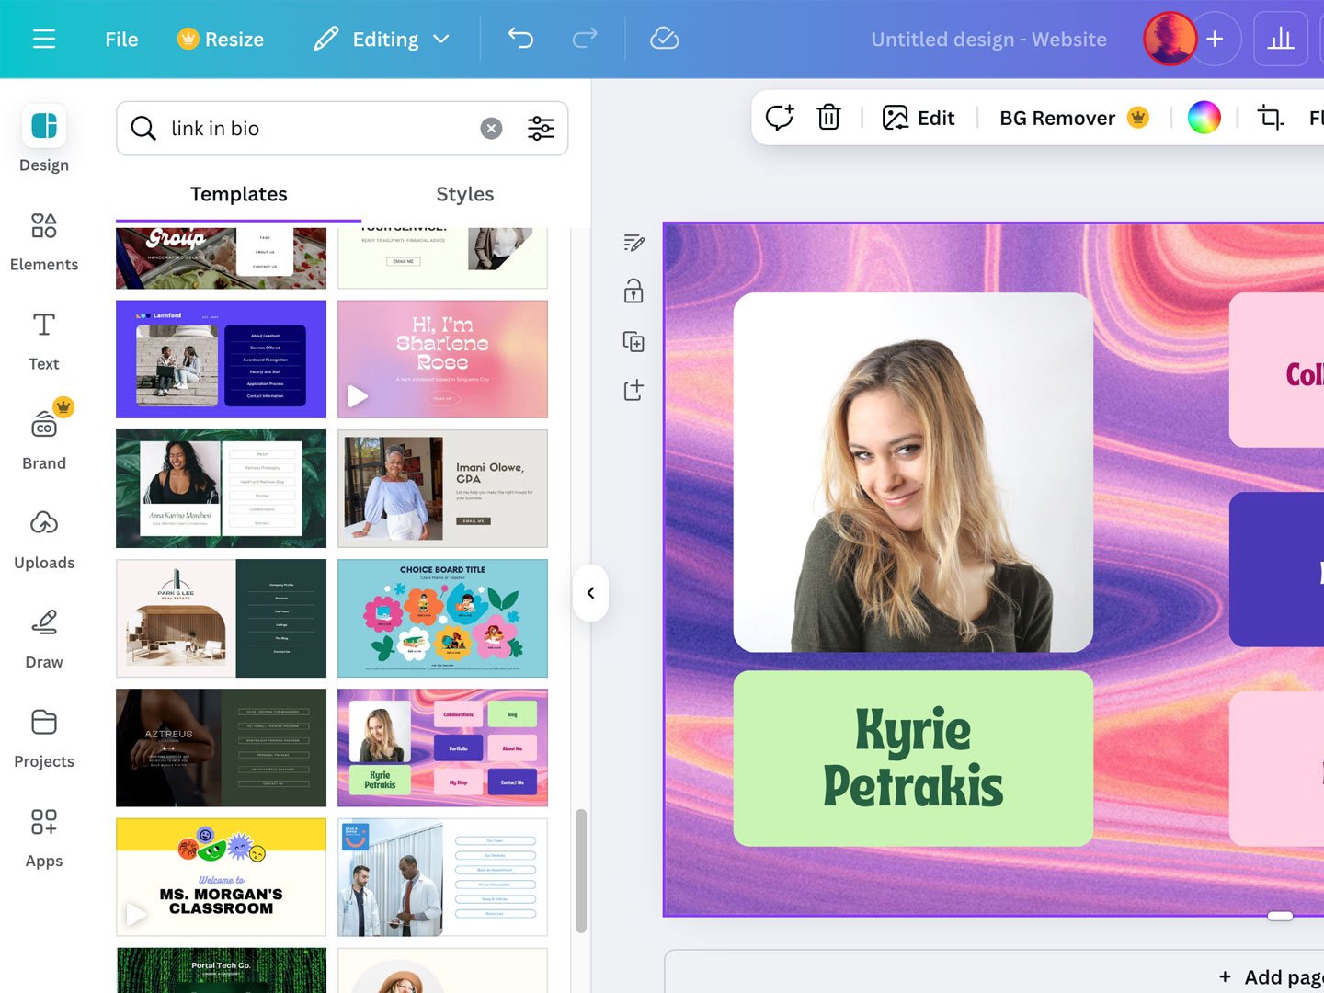
Task: Open page notes icon
Action: point(633,243)
